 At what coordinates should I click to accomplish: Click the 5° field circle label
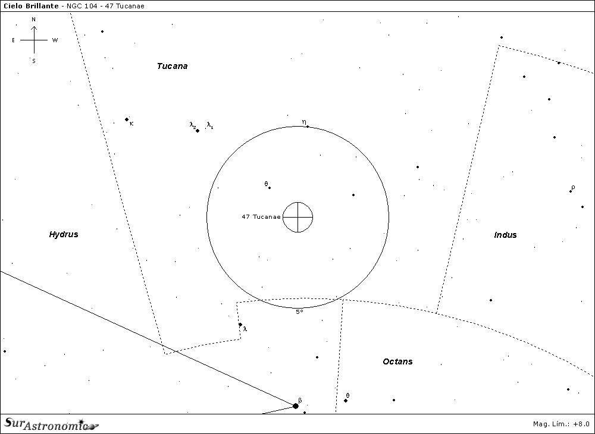coord(299,312)
